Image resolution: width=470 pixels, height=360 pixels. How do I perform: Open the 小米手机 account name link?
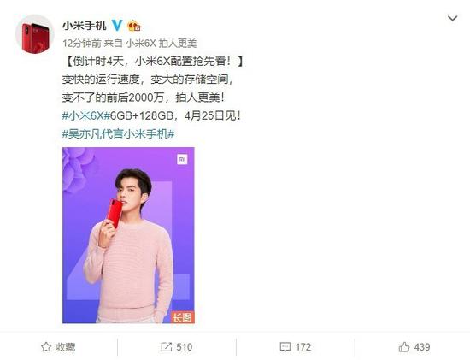(85, 26)
